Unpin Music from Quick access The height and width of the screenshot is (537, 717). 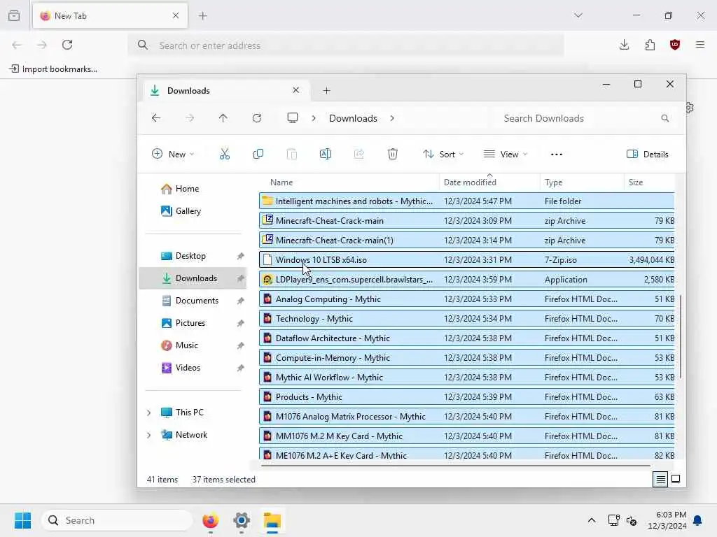pos(241,345)
